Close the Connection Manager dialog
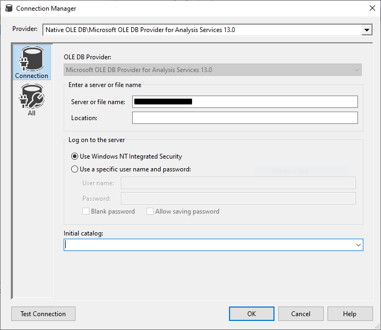 (372, 8)
